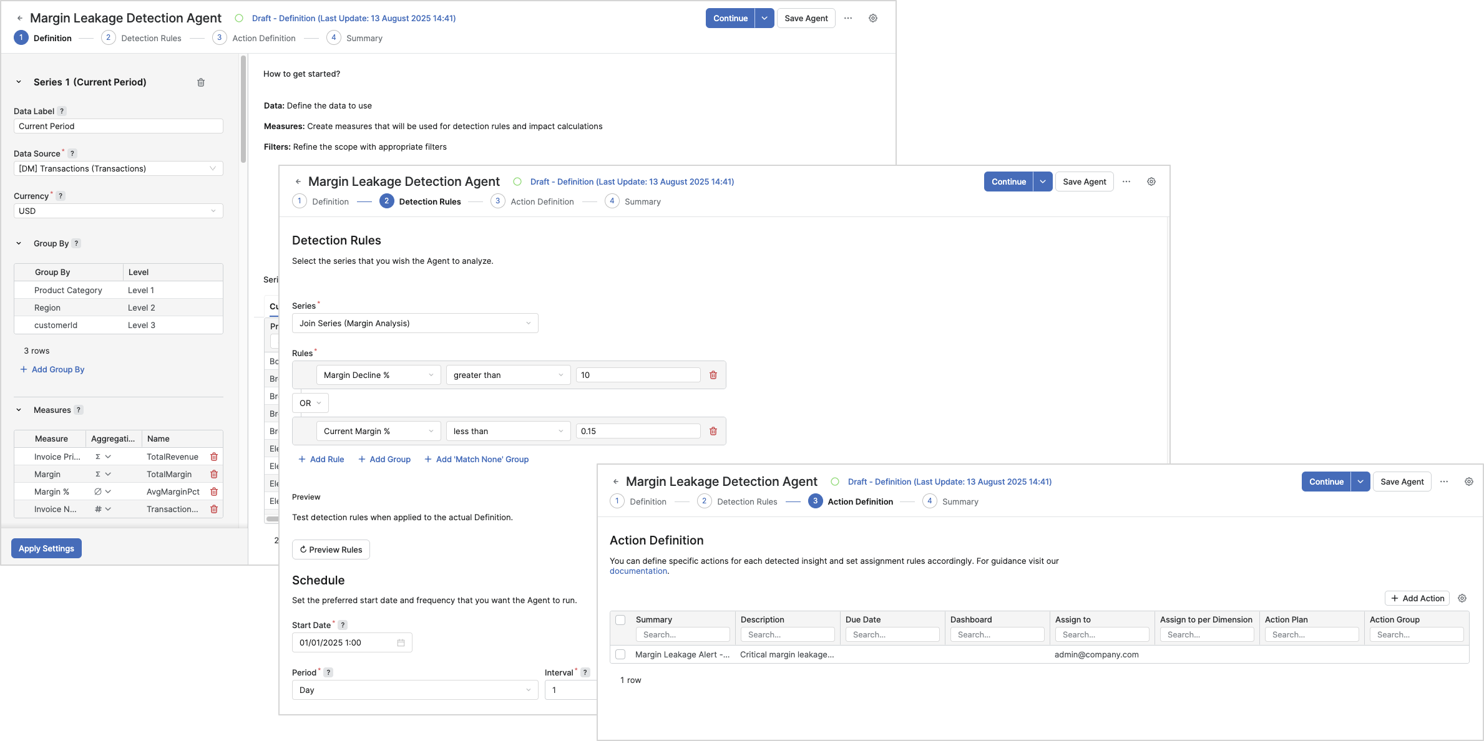Open calendar picker in Start Date field
The image size is (1484, 741).
coord(401,642)
